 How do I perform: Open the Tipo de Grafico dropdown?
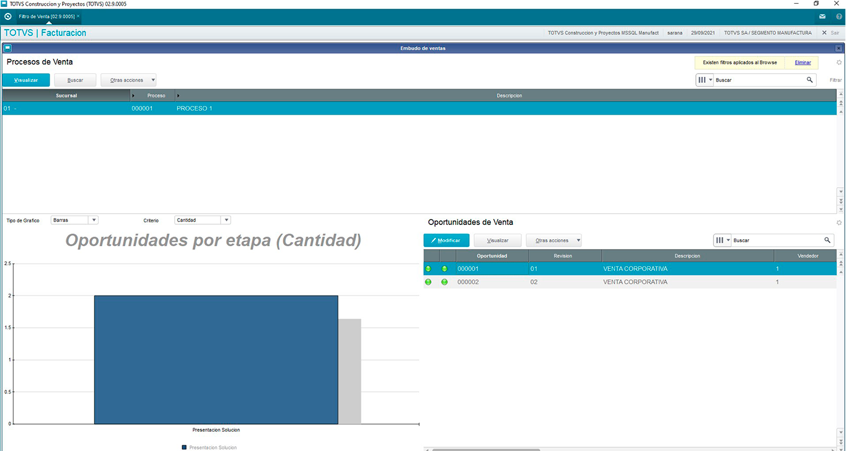[93, 220]
